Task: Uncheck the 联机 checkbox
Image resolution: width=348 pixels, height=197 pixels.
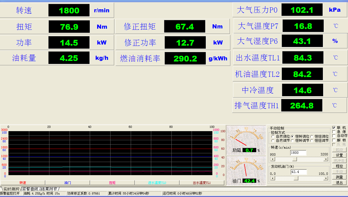Action: [x=334, y=128]
